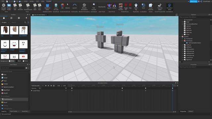Image resolution: width=212 pixels, height=119 pixels.
Task: Open the Localization Tools plugin
Action: [x=143, y=6]
